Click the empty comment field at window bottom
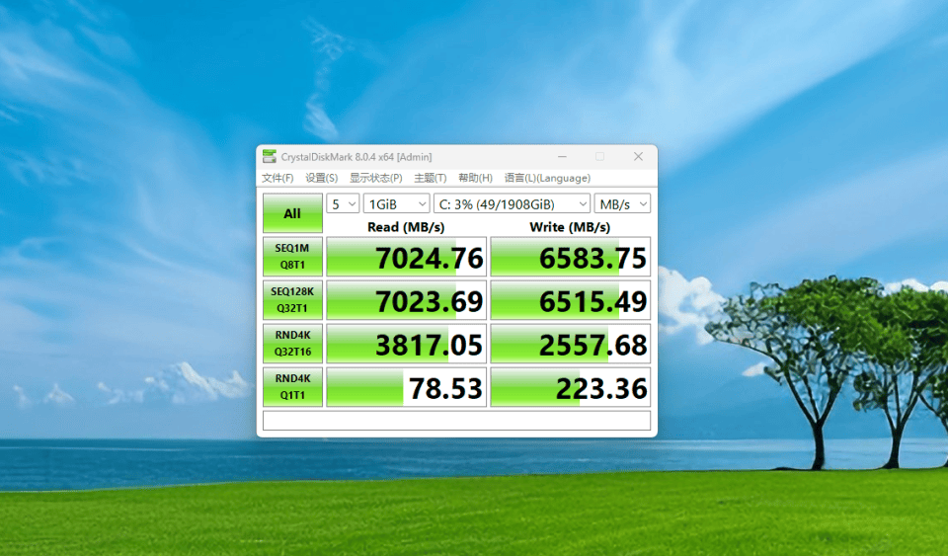The width and height of the screenshot is (948, 556). click(456, 421)
